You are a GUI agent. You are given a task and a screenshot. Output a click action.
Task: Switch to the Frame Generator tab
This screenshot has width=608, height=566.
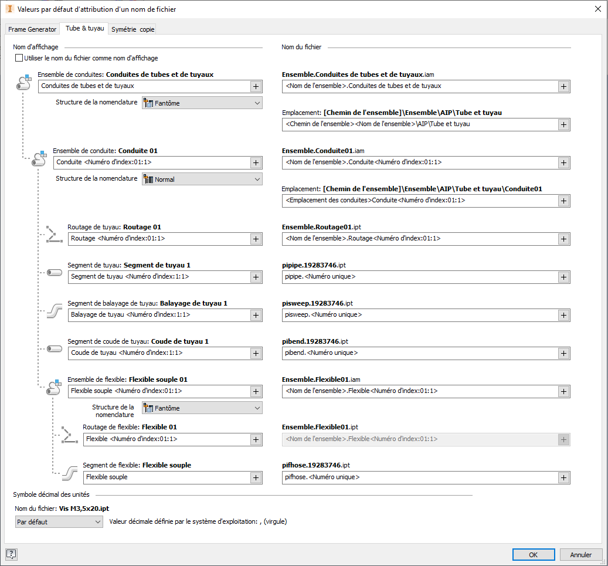click(x=32, y=29)
